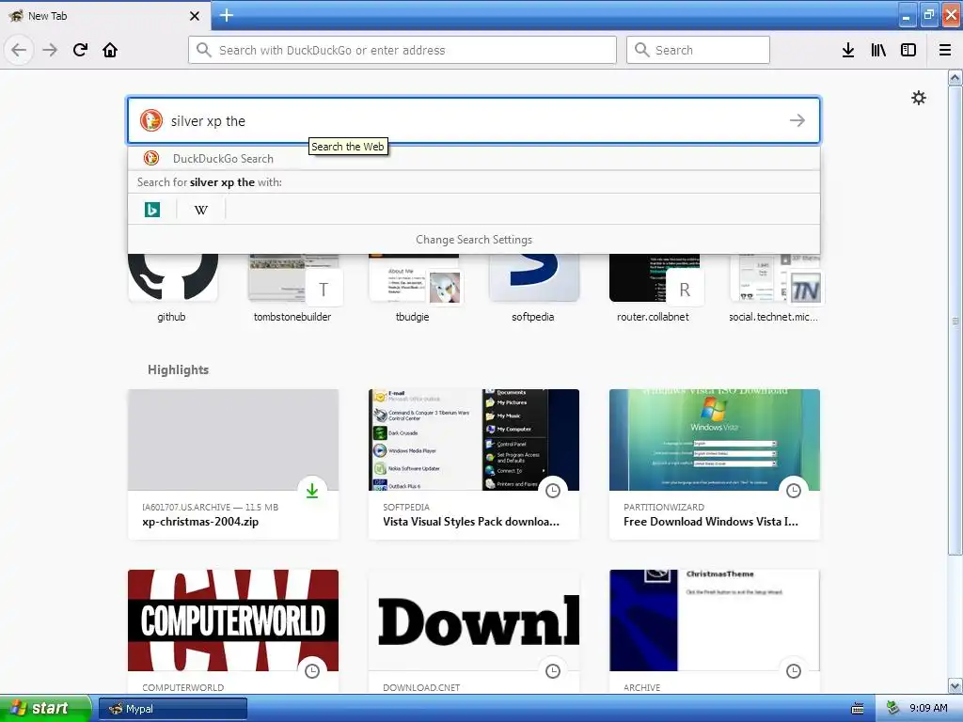Open the download.cnet highlight card

[x=474, y=632]
